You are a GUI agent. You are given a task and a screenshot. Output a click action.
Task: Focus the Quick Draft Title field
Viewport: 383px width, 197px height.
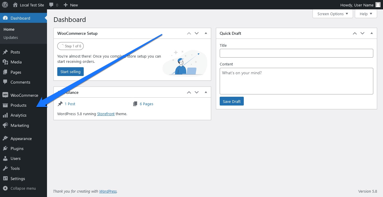[x=296, y=53]
